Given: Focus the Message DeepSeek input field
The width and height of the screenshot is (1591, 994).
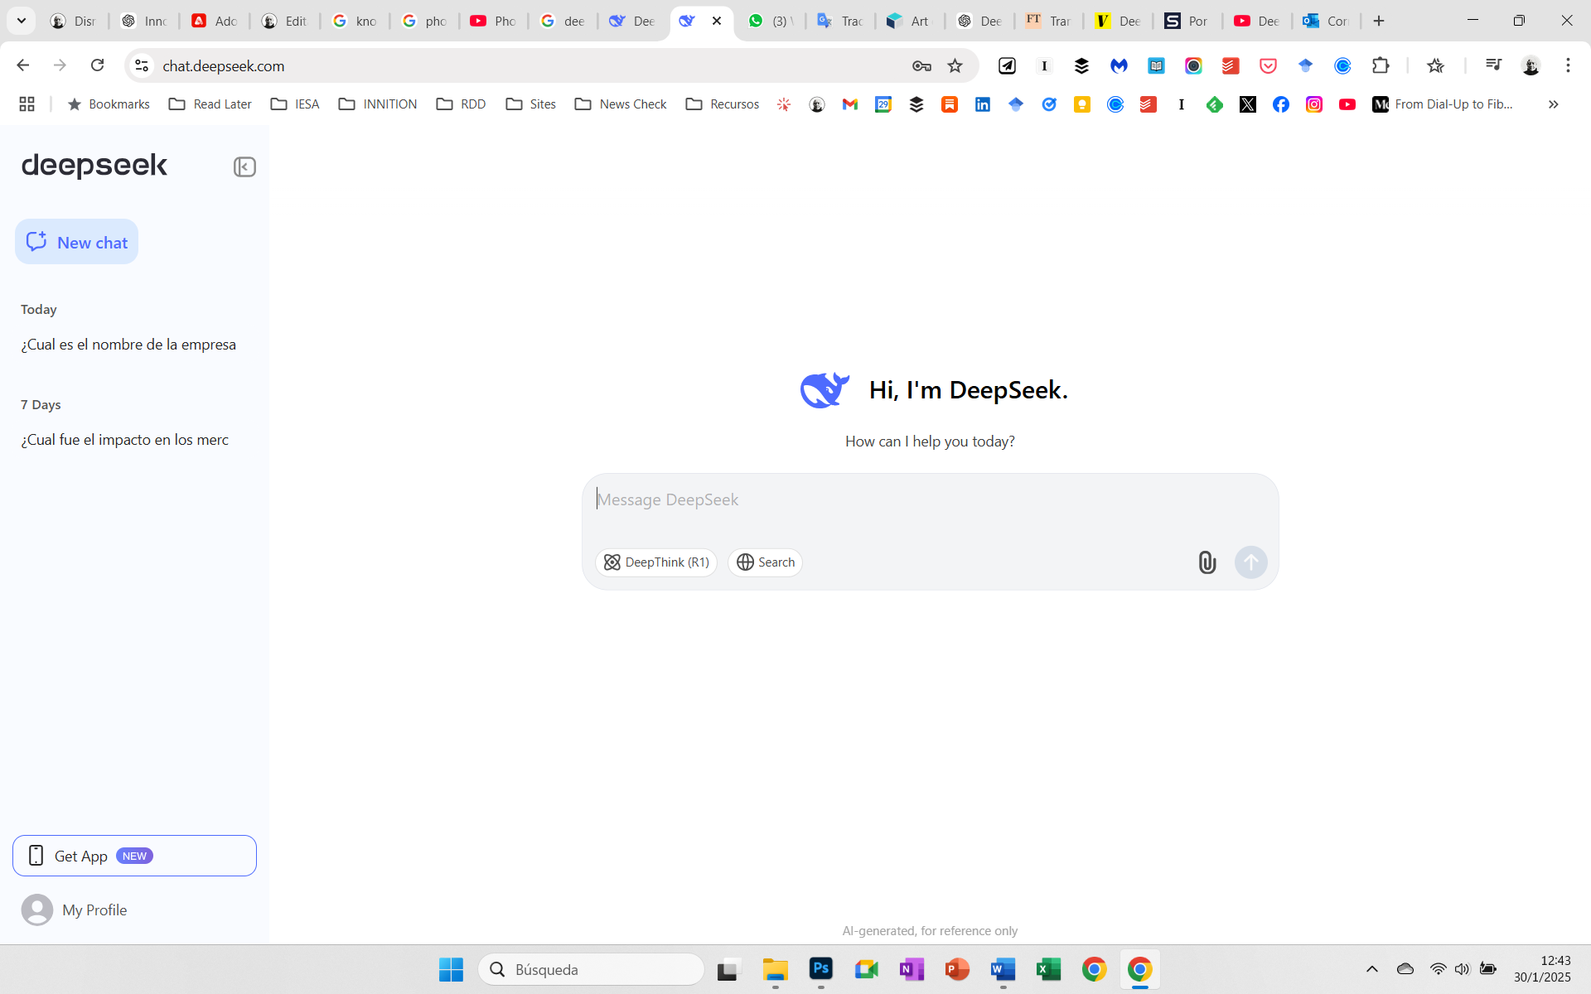Looking at the screenshot, I should (930, 499).
